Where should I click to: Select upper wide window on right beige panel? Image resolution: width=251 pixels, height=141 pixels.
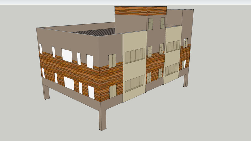tap(173, 47)
